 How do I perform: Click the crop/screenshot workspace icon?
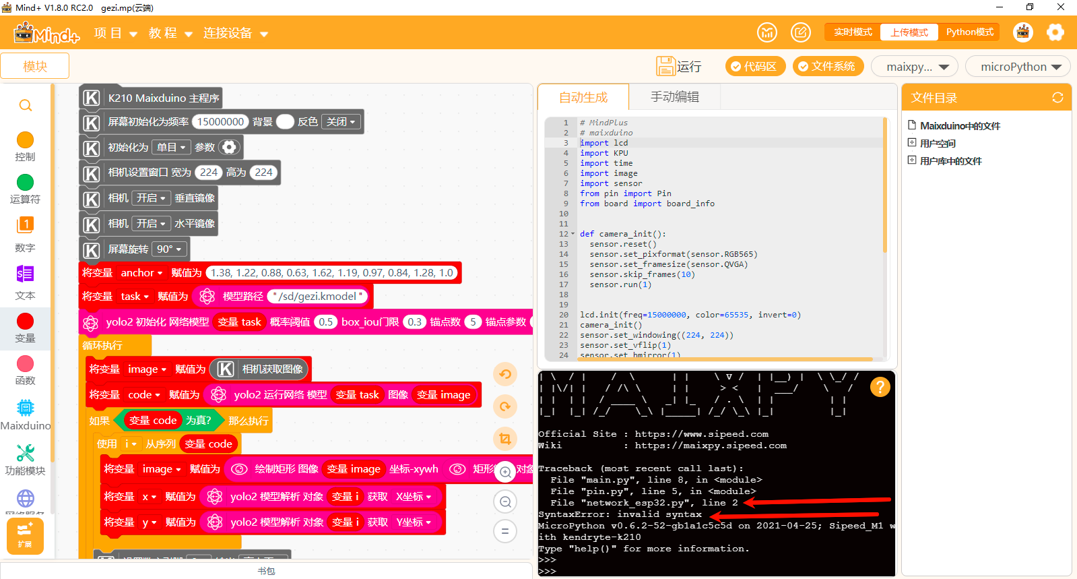505,439
